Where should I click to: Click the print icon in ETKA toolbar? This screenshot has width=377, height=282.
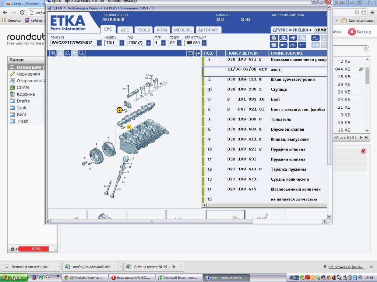click(274, 38)
